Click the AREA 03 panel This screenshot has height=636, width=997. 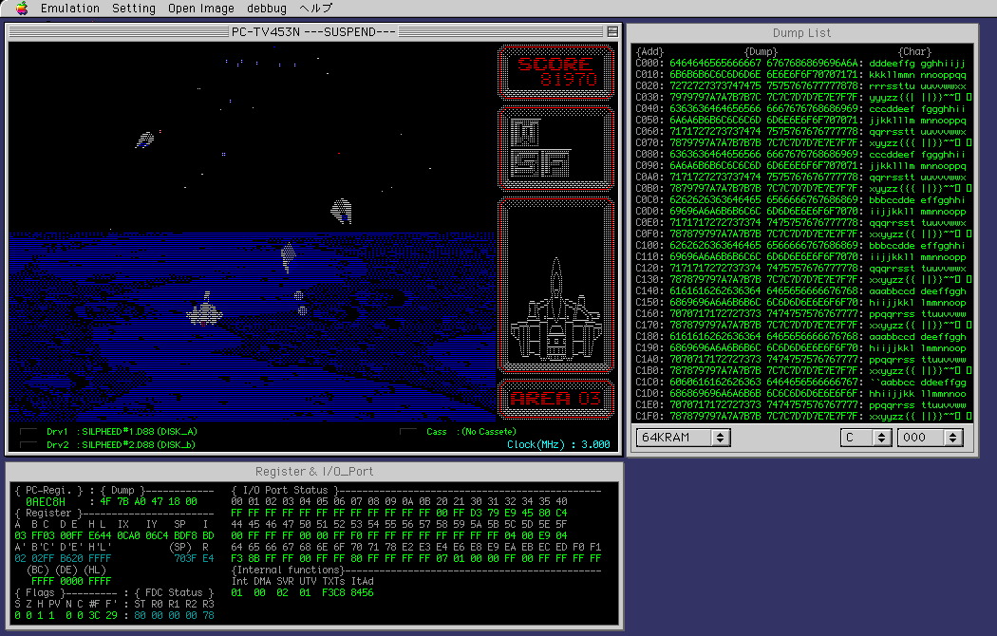(556, 399)
